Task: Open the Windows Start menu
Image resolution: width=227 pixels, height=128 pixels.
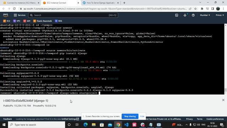Action: pos(4,125)
